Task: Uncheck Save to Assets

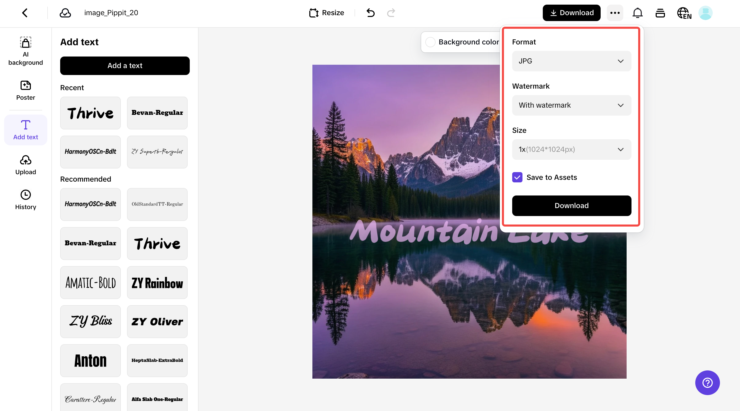Action: point(517,178)
